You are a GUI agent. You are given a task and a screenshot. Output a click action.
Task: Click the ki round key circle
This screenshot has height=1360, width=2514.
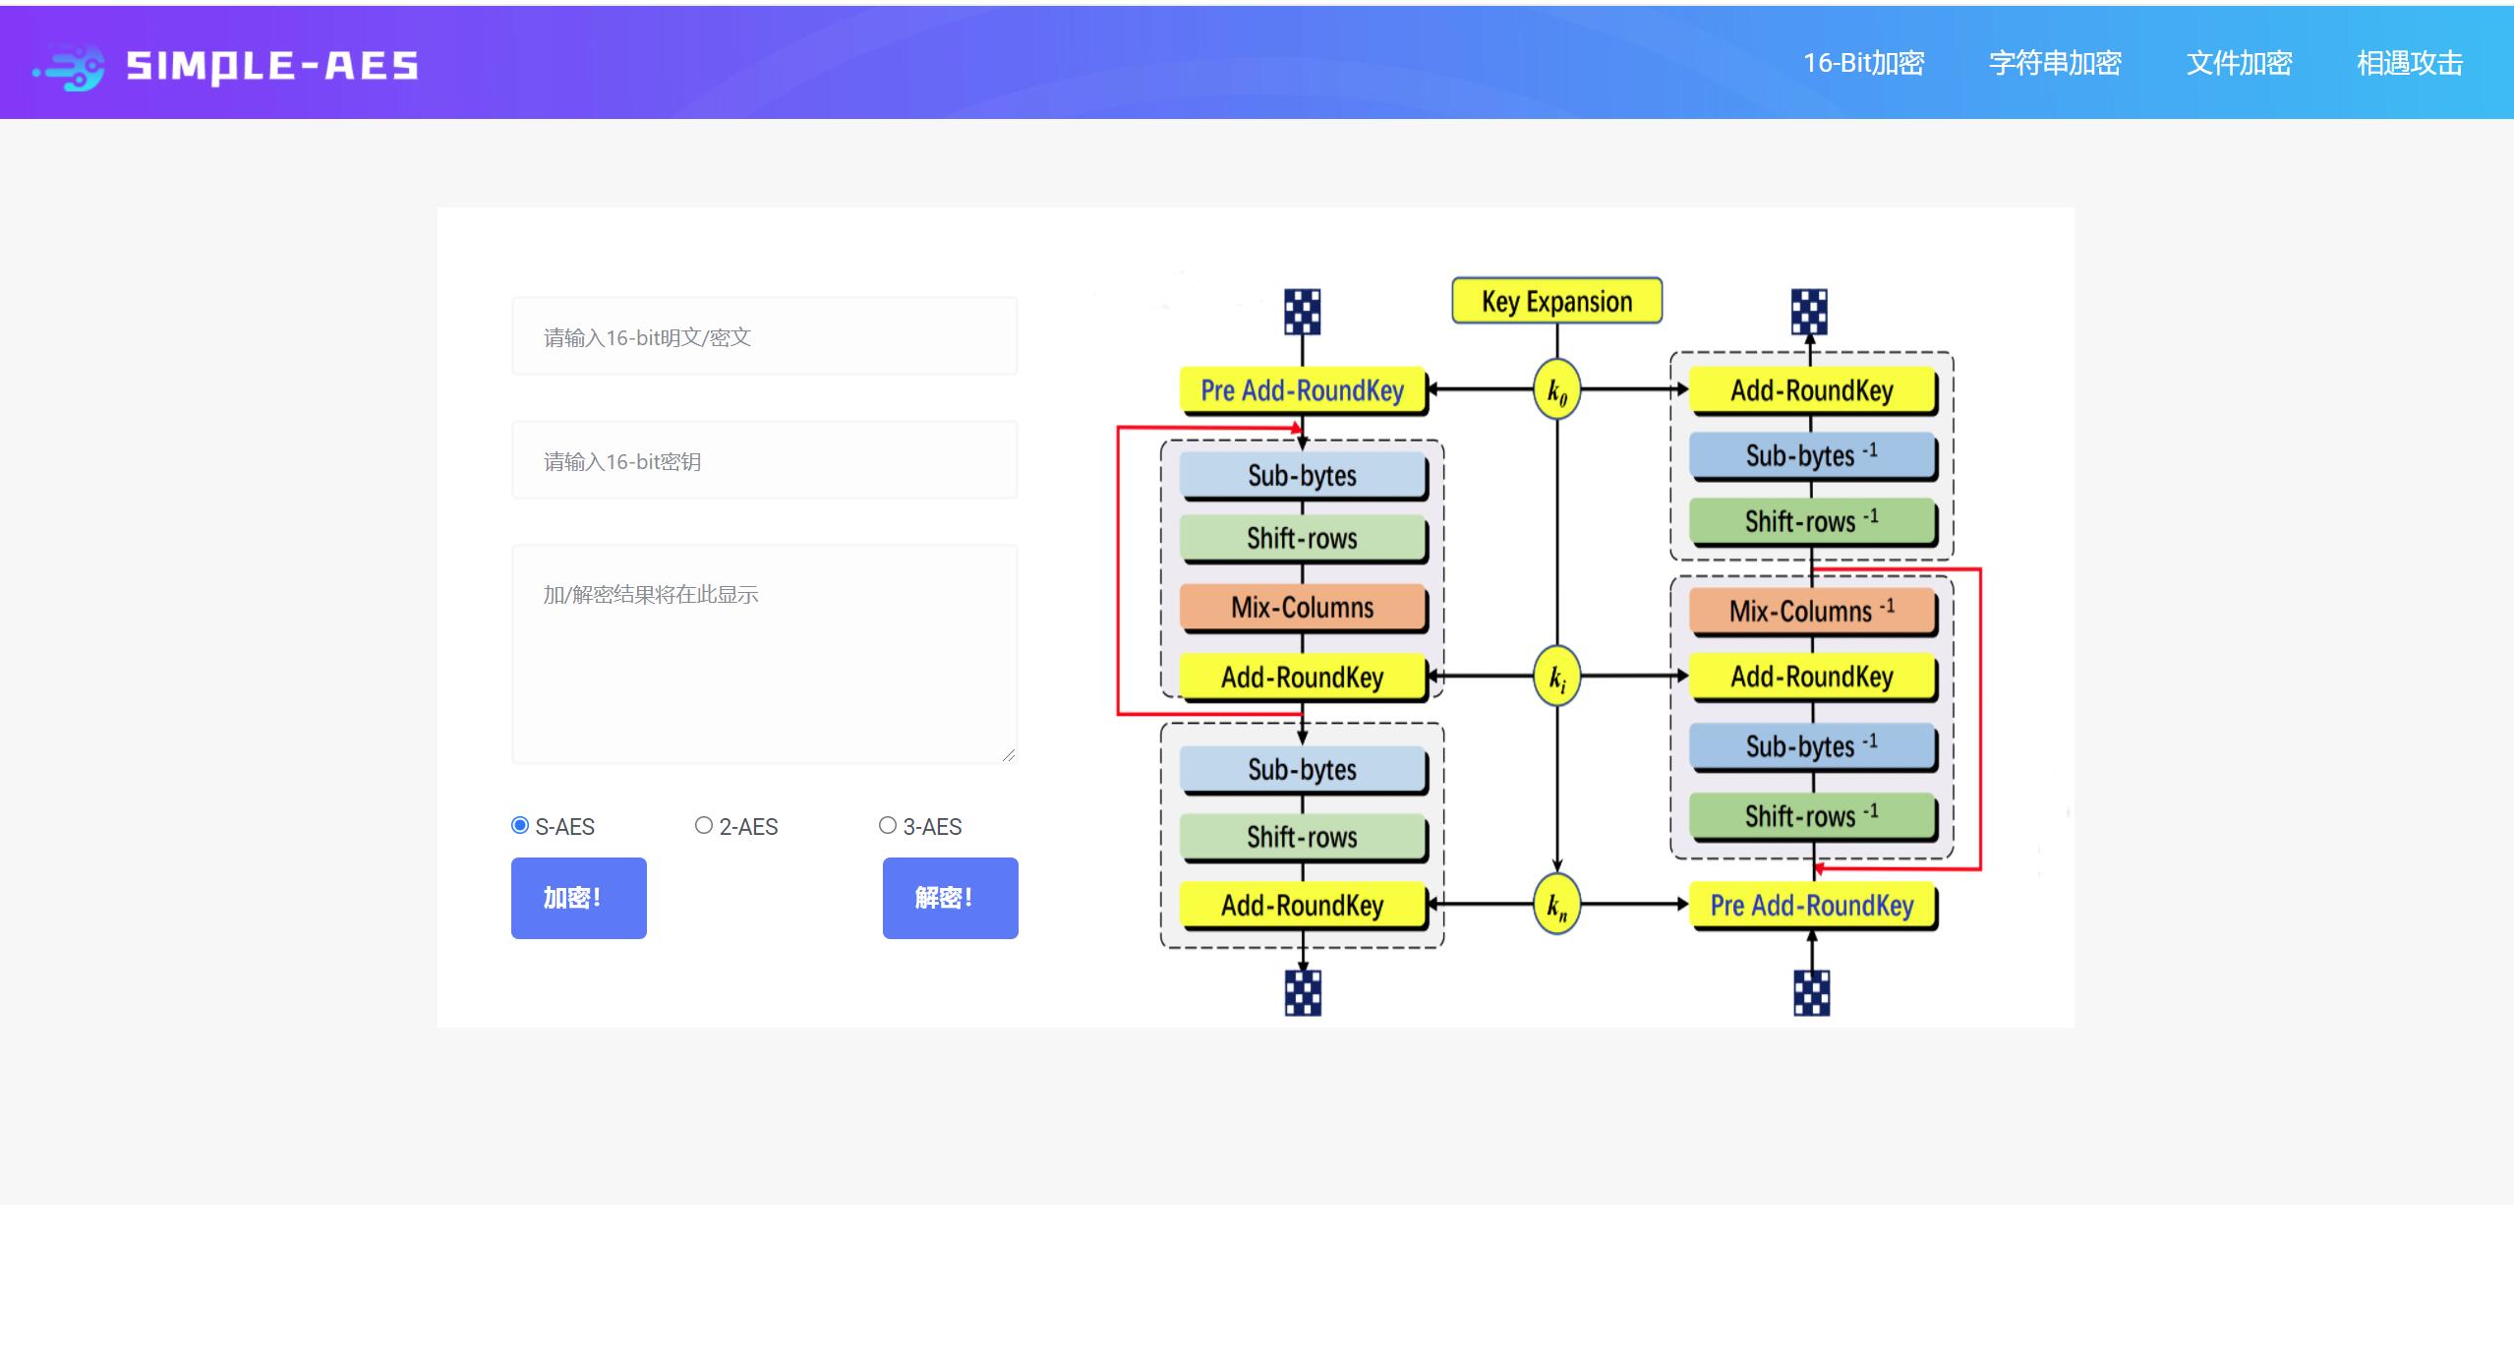point(1556,677)
